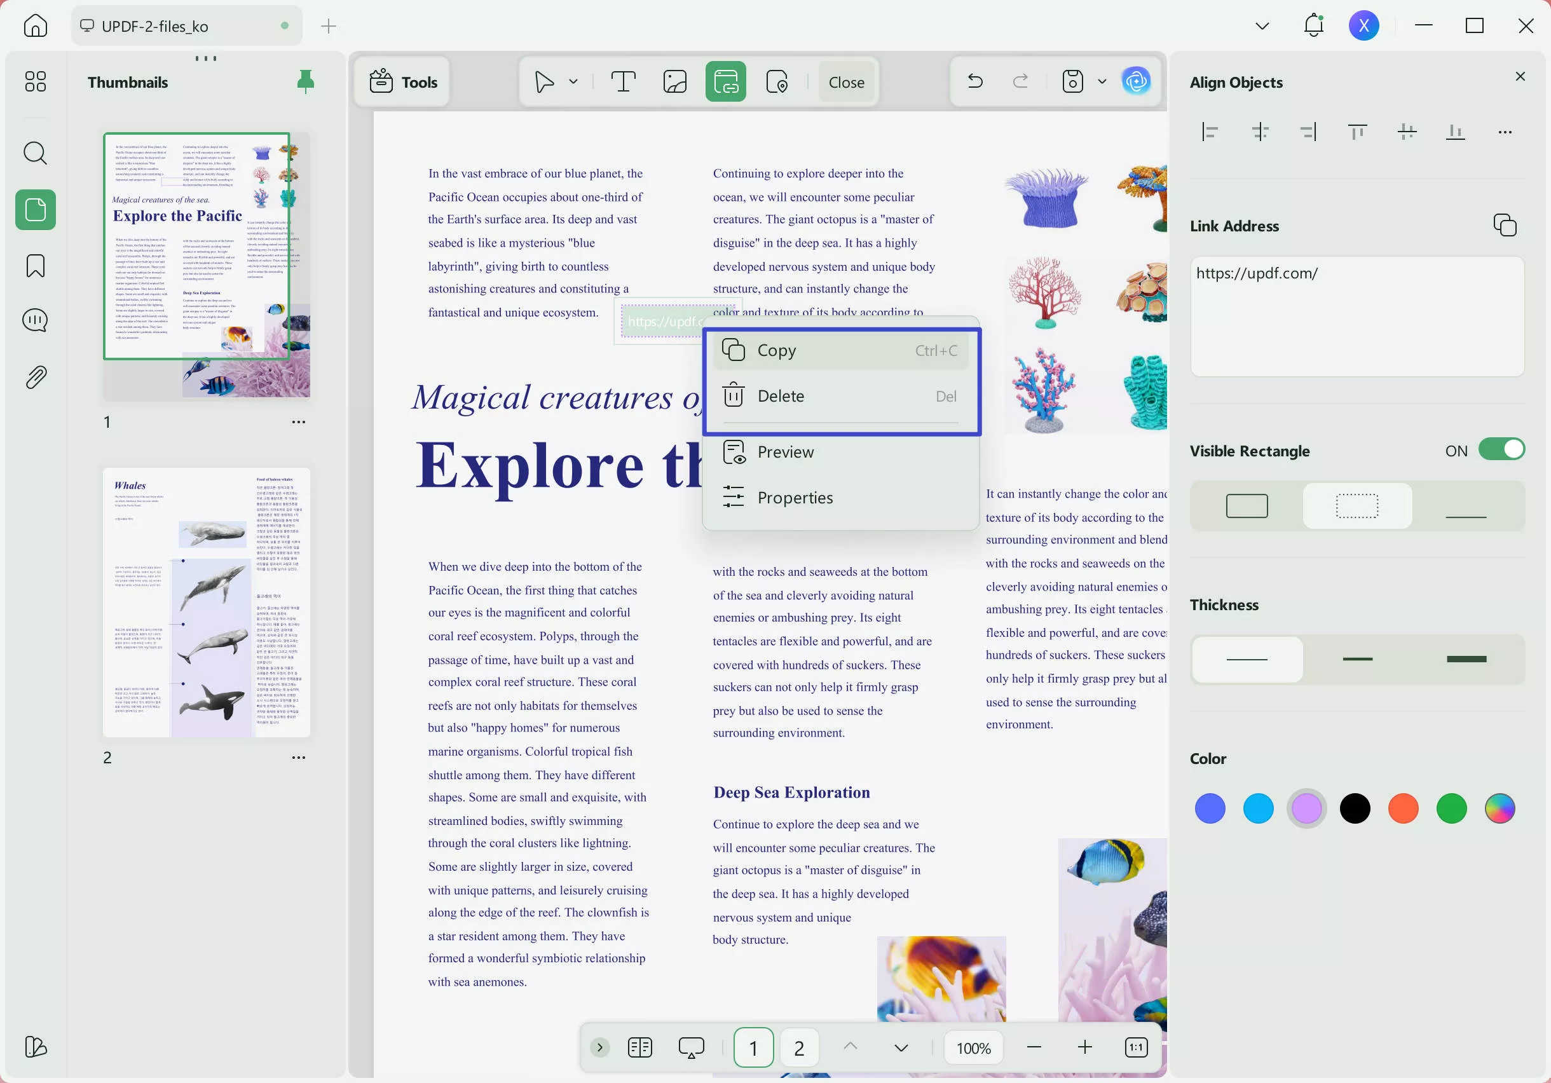Select Properties in the context menu

point(795,497)
